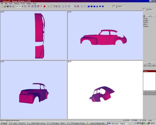Expand the Surface... command group
156x125 pixels.
(x=146, y=22)
